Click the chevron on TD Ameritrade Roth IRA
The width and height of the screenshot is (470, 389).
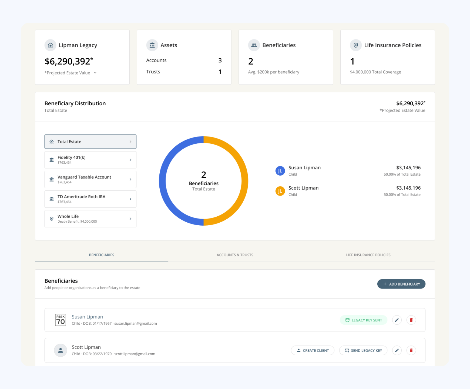pos(130,199)
